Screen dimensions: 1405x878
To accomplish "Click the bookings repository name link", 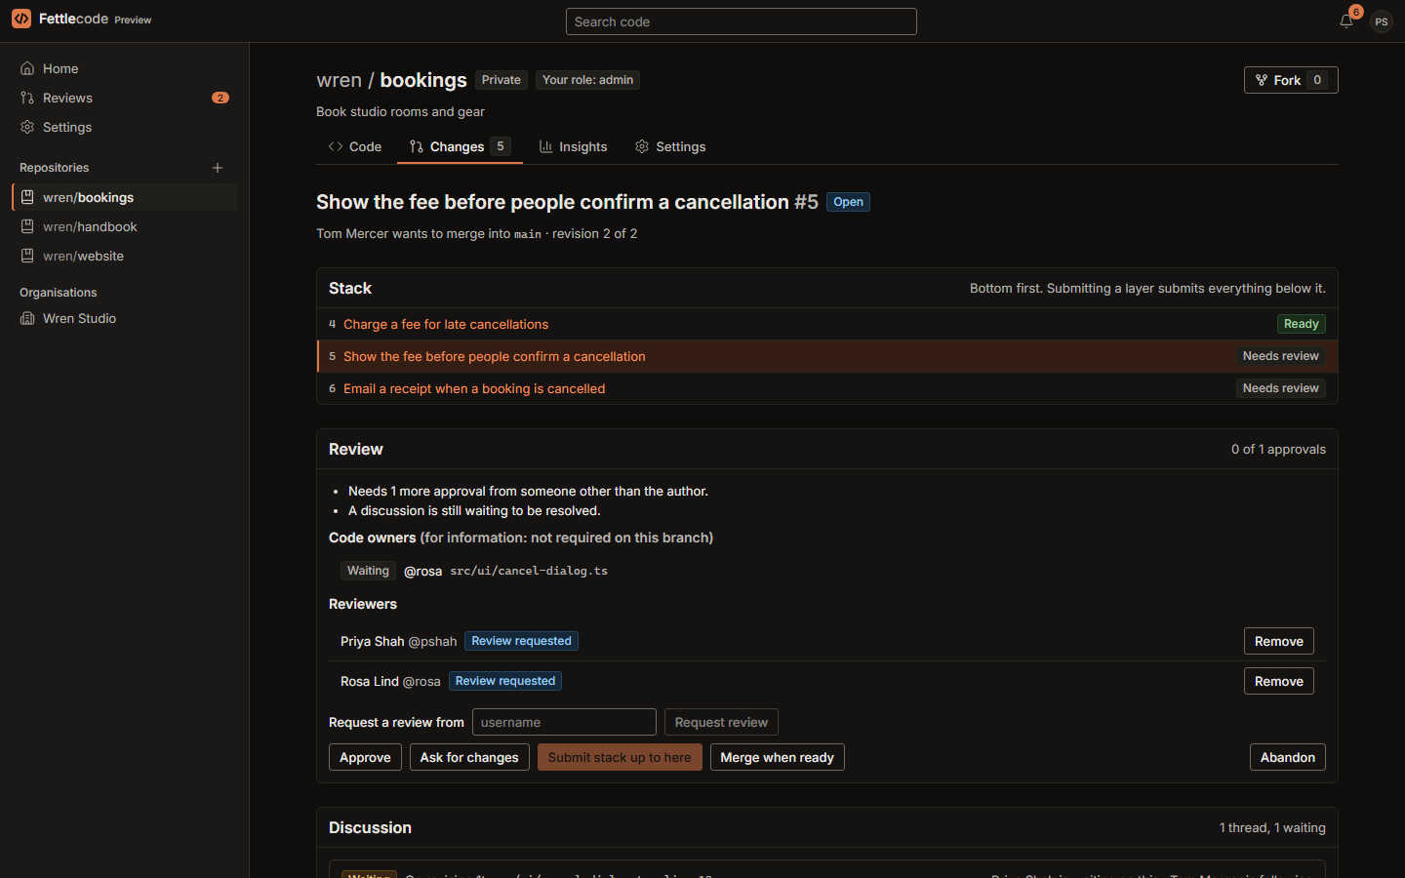I will tap(423, 80).
